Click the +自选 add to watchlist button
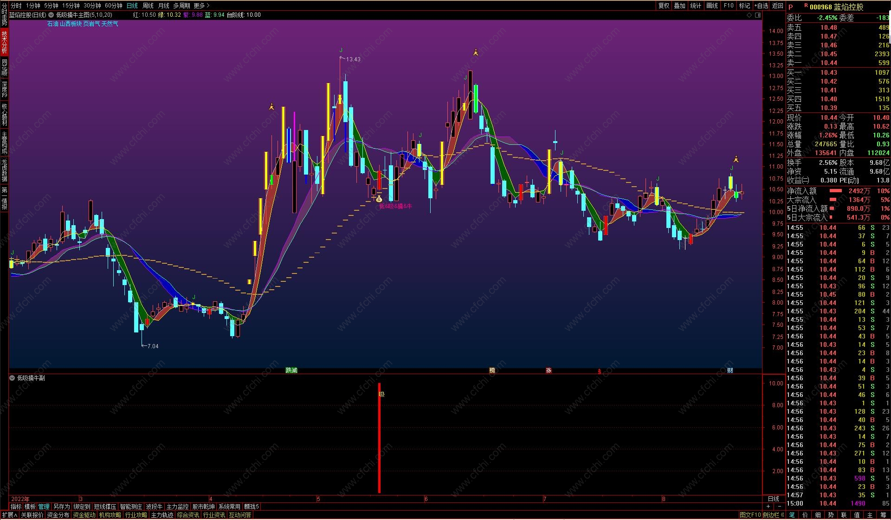Image resolution: width=891 pixels, height=520 pixels. click(761, 6)
